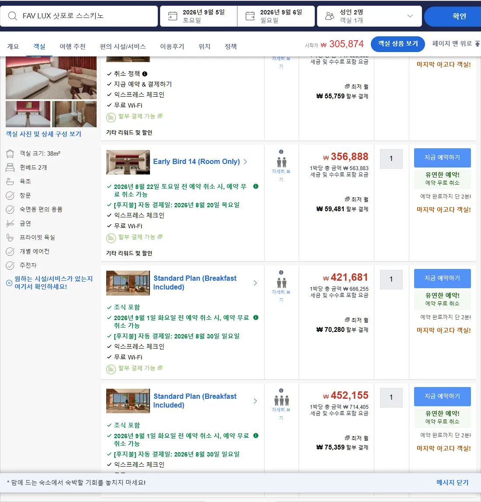Open room quantity selector for ₩356,888 offer
481x502 pixels.
(x=391, y=159)
